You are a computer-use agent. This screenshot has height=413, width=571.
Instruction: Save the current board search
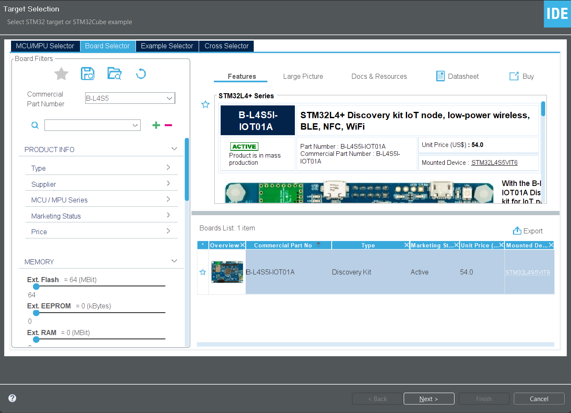click(x=88, y=73)
